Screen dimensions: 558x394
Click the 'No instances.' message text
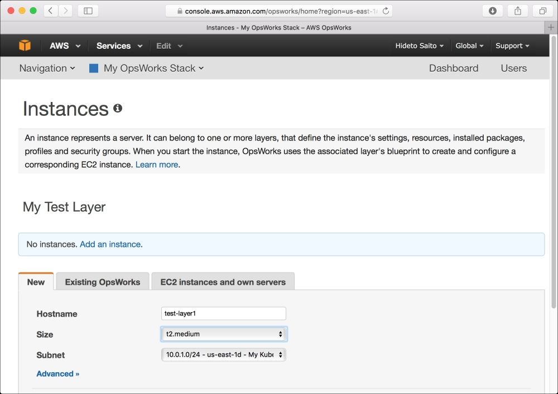click(x=52, y=245)
